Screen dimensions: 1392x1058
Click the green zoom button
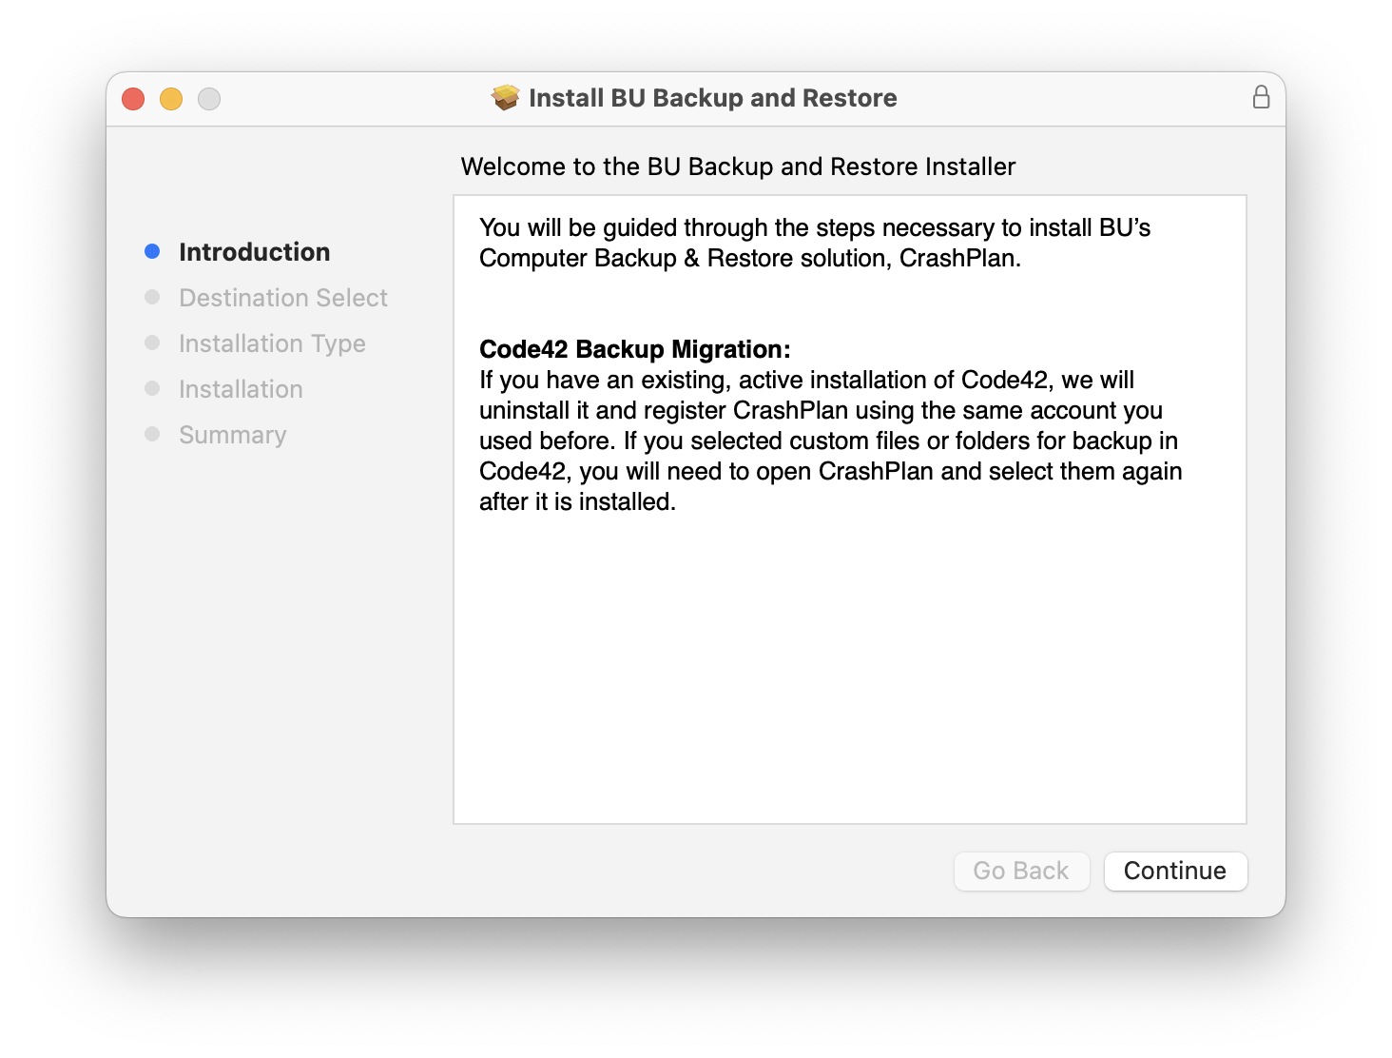(x=209, y=98)
